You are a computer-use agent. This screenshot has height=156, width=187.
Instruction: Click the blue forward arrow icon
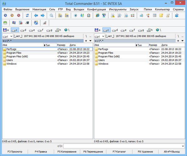pyautogui.click(x=43, y=15)
